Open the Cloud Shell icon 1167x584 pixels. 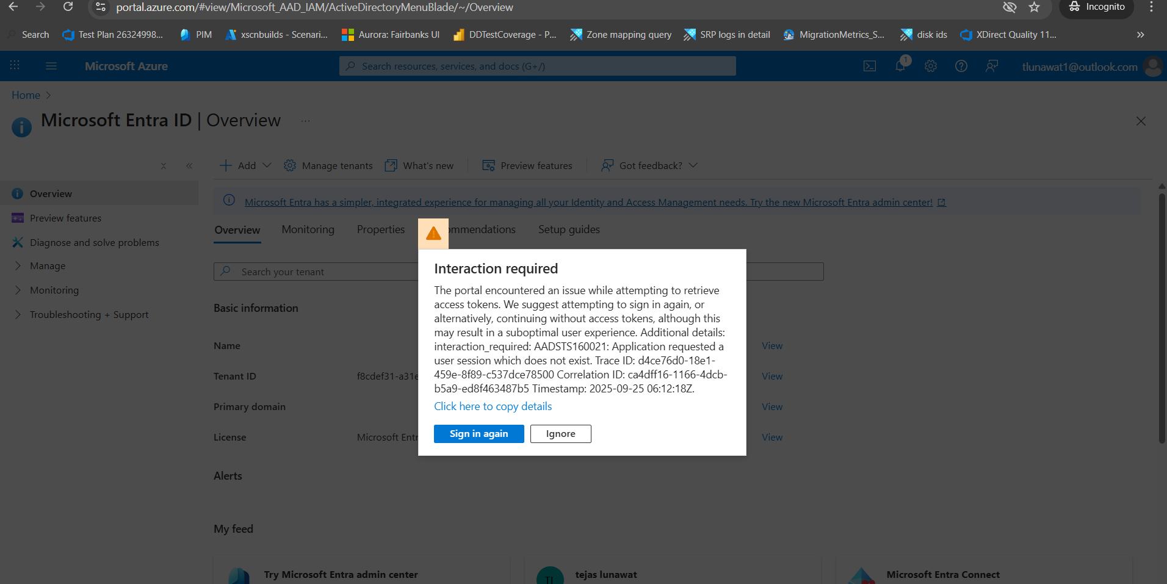coord(870,66)
